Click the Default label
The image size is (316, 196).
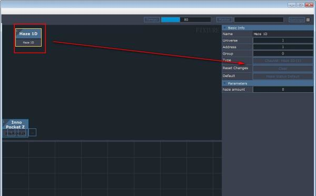pyautogui.click(x=229, y=76)
